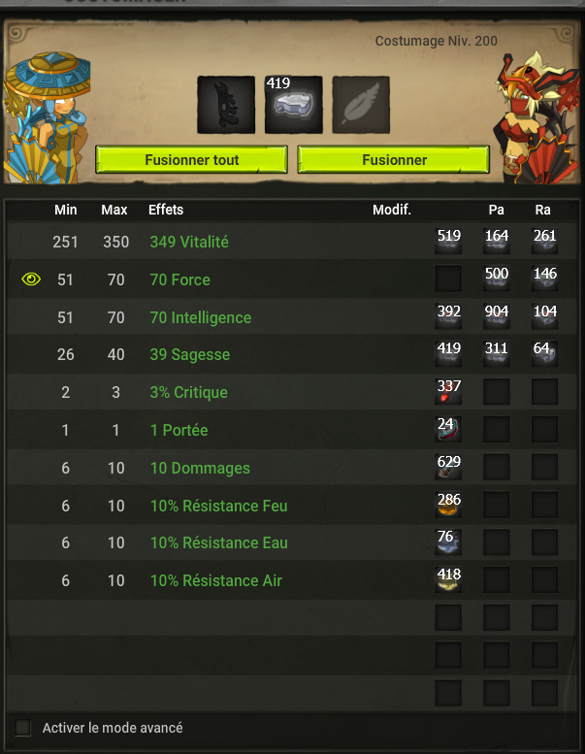This screenshot has height=754, width=585.
Task: Enable Activer le mode avancé checkbox
Action: pyautogui.click(x=22, y=728)
